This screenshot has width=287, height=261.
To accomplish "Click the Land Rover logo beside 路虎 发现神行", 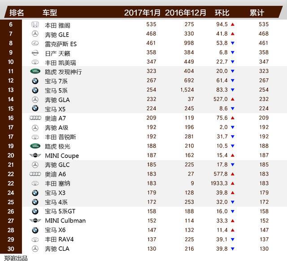I will pos(35,71).
